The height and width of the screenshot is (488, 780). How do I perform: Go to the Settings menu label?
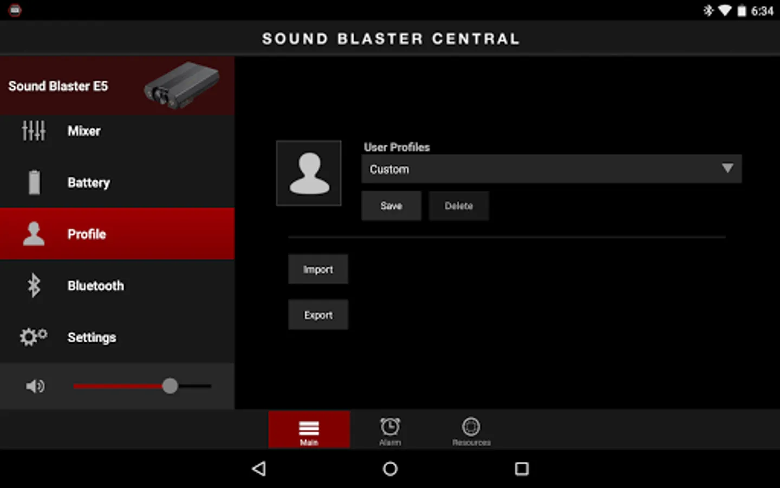point(92,337)
